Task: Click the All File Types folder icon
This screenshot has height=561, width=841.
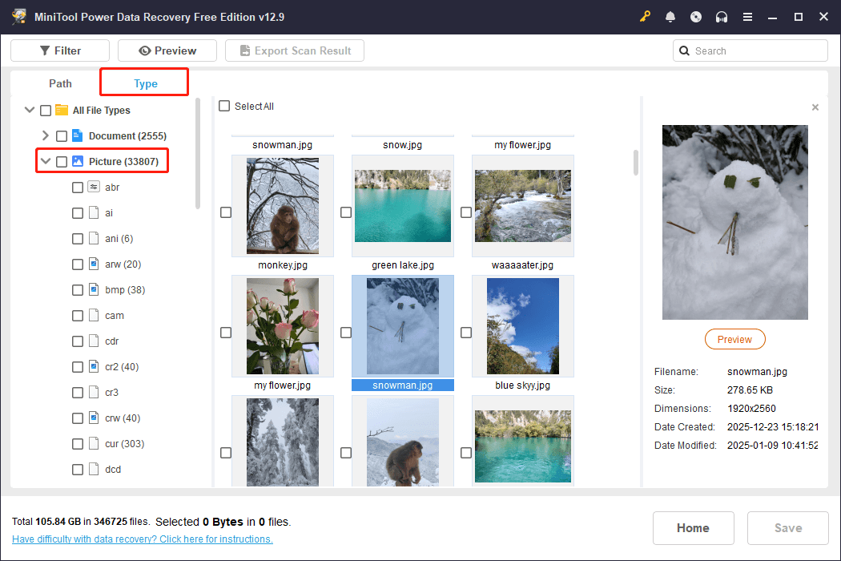Action: (62, 110)
